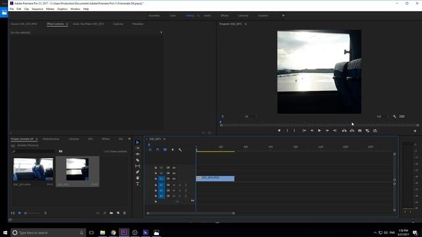
Task: Click Comparison View button in Program monitor
Action: [367, 130]
